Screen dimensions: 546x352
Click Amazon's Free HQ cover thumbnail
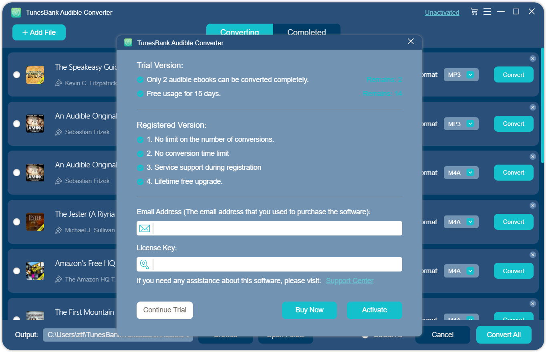point(35,271)
